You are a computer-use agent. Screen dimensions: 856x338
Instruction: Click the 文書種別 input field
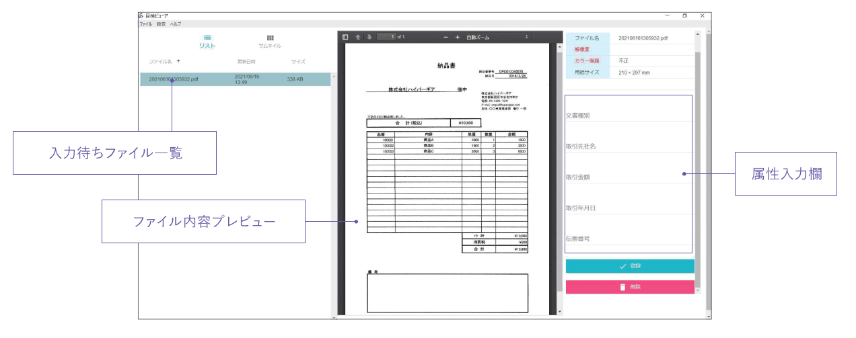tap(628, 116)
